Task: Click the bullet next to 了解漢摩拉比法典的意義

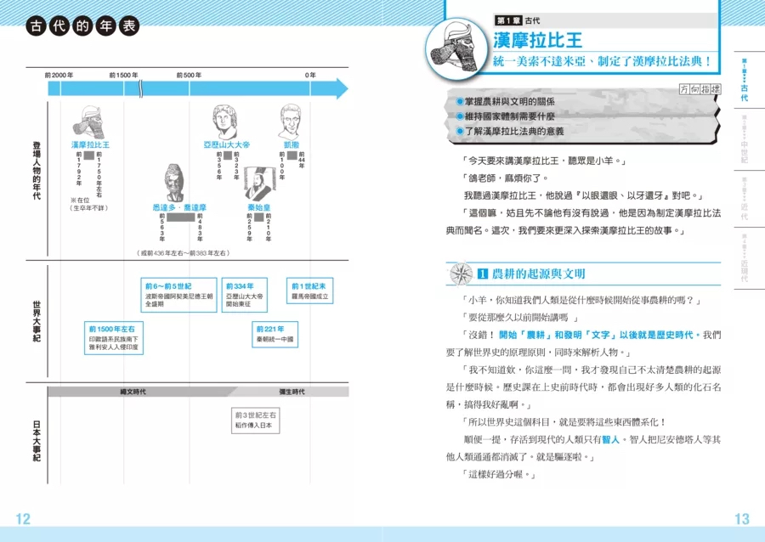Action: (459, 131)
